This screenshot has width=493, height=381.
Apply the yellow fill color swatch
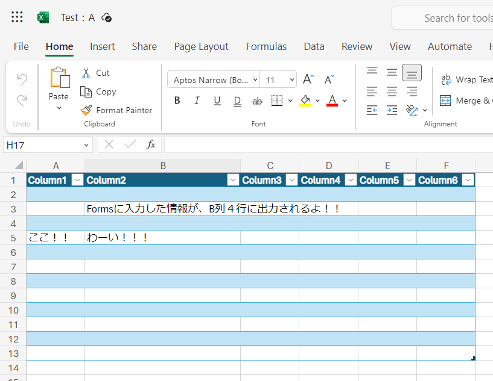(305, 101)
